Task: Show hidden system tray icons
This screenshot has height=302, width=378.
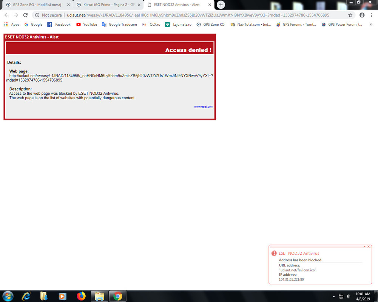Action: 334,296
